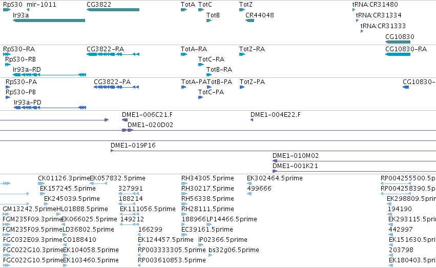436x268 pixels.
Task: Select the CG10830-RA transcript bar
Action: point(398,54)
